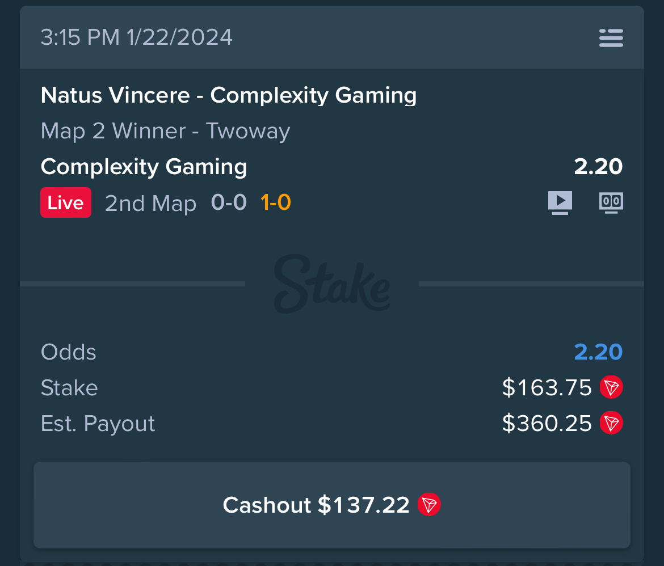Viewport: 664px width, 566px height.
Task: Click the Tron icon in the Cashout button
Action: (x=429, y=505)
